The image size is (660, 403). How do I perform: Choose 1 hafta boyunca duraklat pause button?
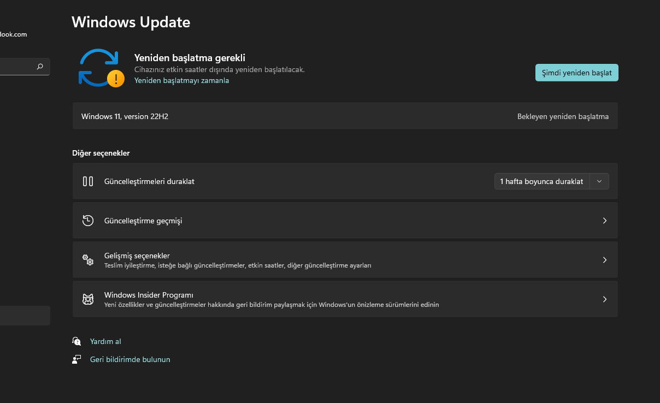tap(541, 181)
